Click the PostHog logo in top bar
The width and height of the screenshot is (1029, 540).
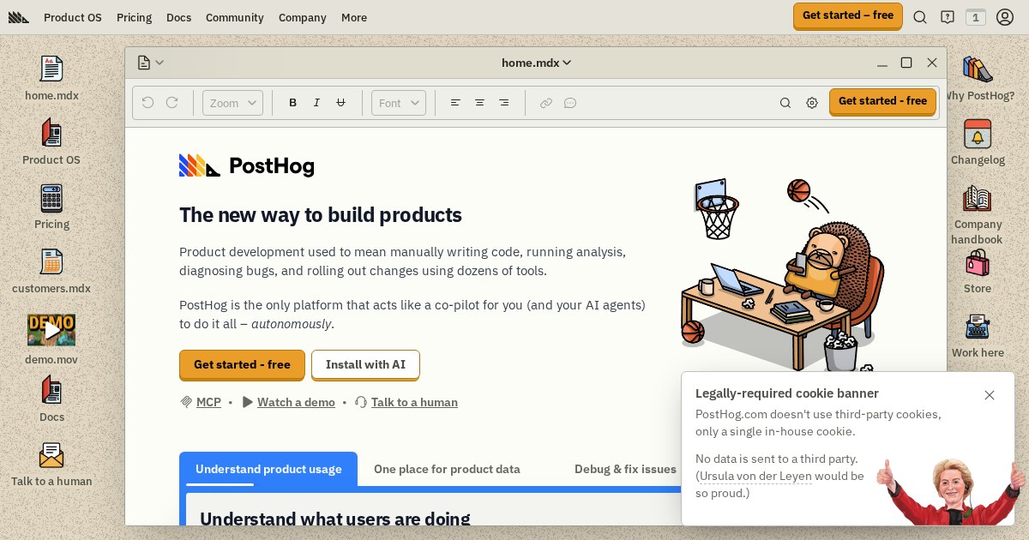(x=19, y=17)
